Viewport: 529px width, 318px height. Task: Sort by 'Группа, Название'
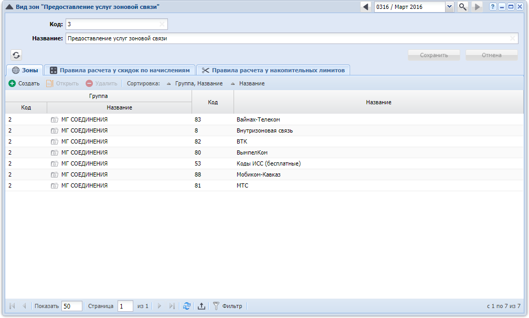coord(195,83)
